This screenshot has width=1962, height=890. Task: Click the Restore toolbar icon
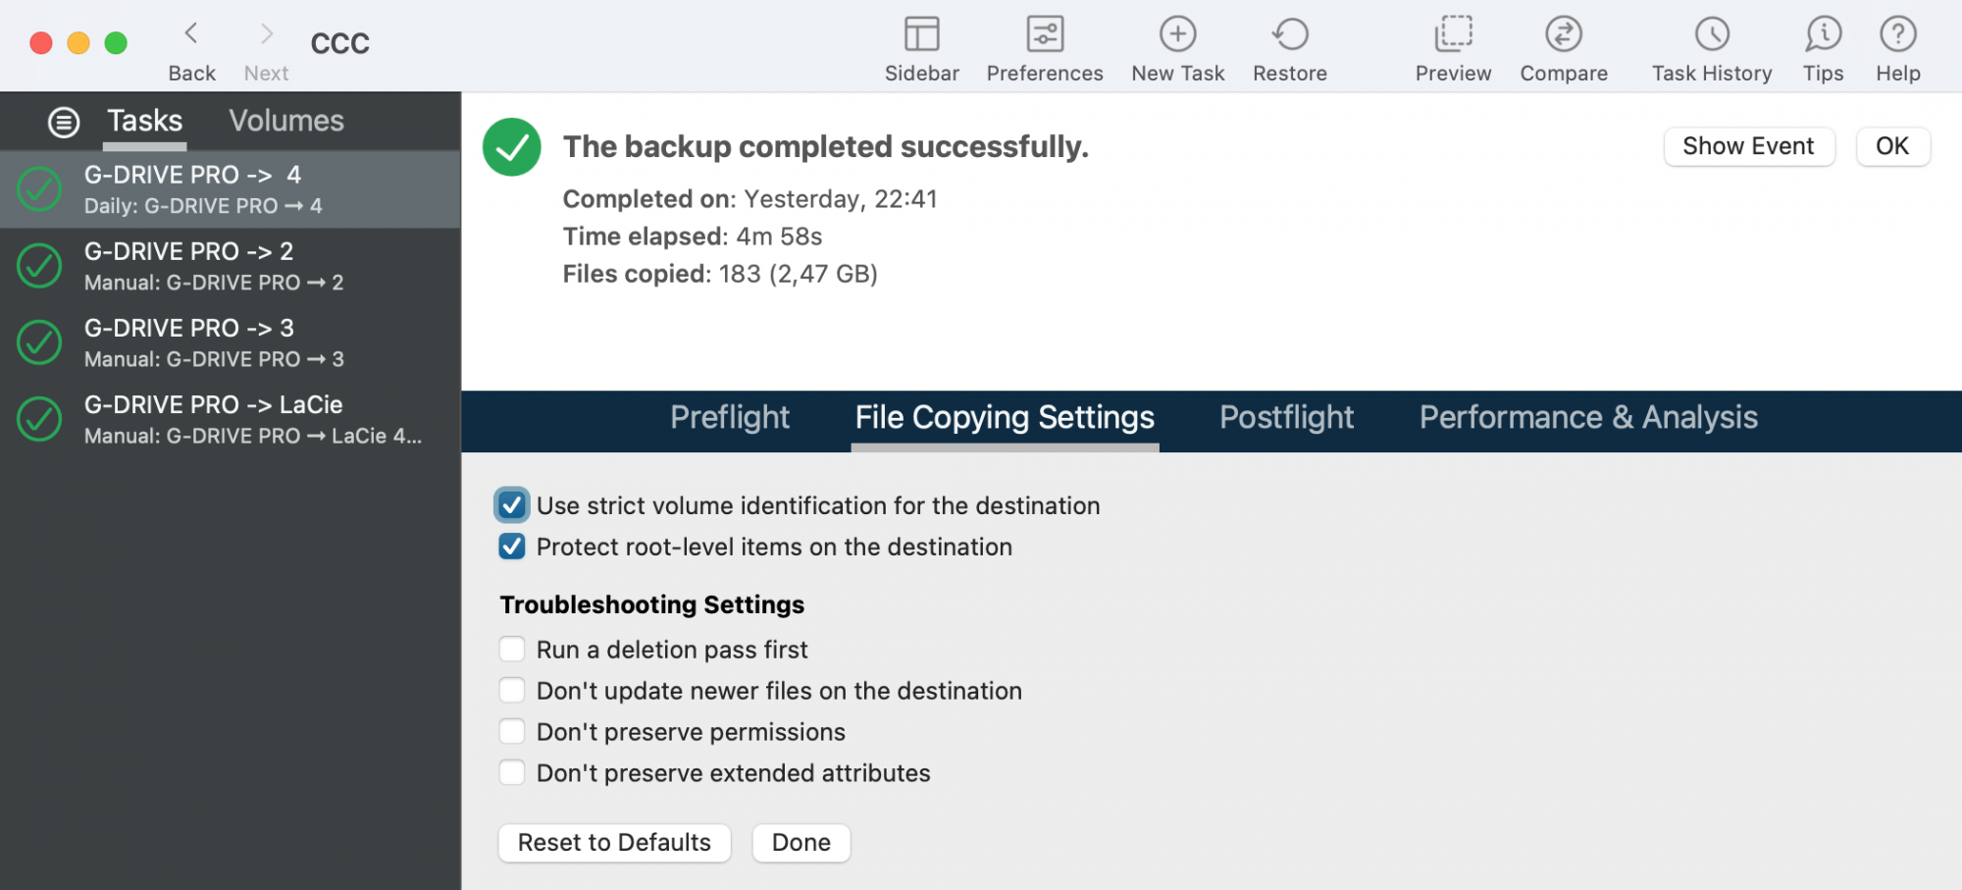(1290, 35)
